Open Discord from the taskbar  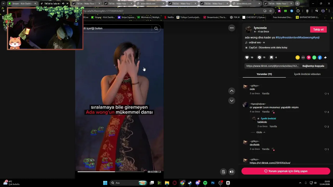pos(197,183)
